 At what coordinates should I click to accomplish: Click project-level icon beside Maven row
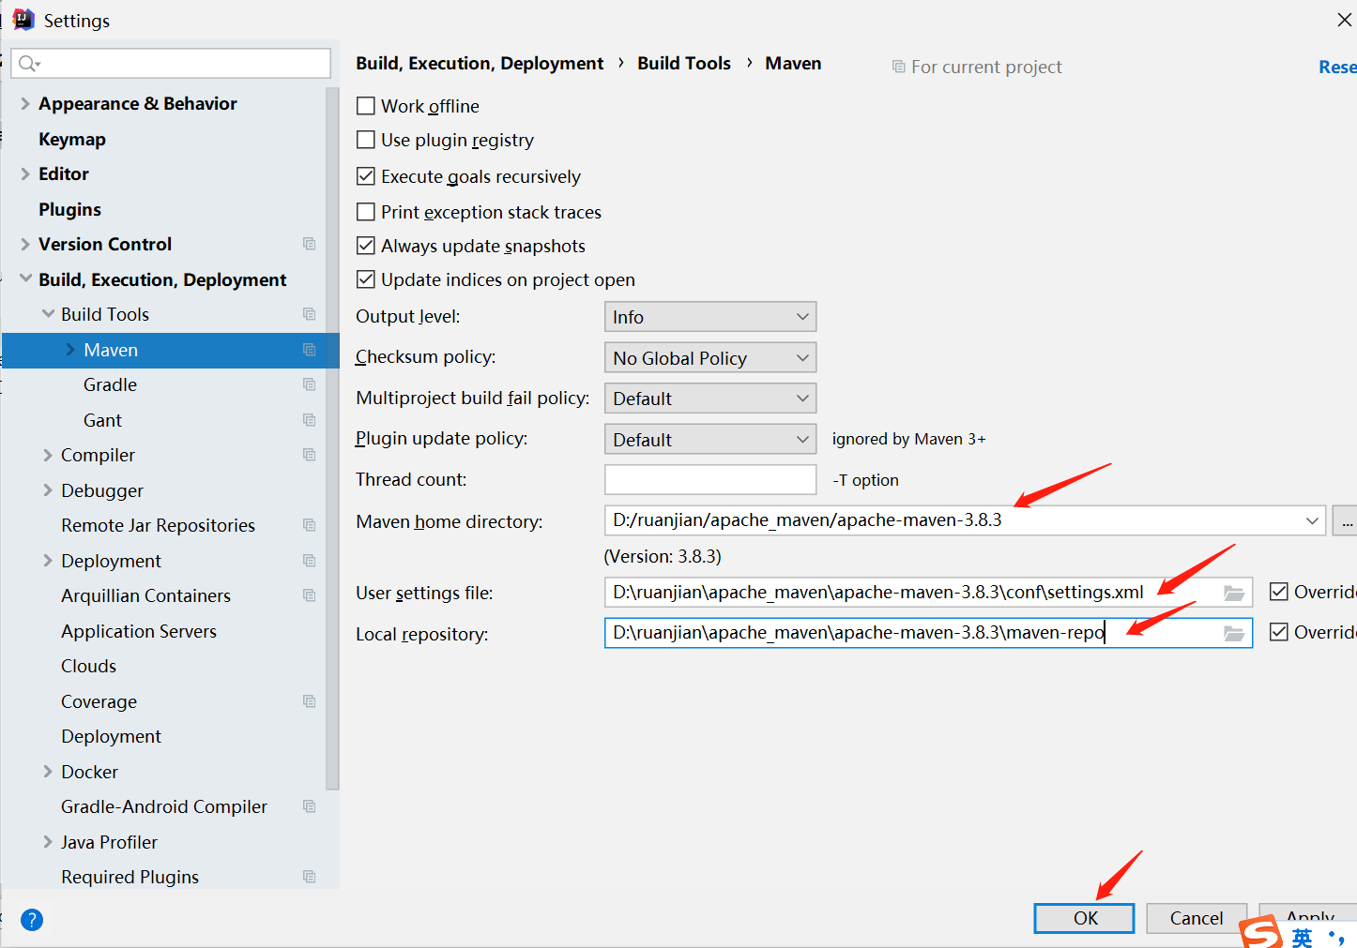[309, 350]
